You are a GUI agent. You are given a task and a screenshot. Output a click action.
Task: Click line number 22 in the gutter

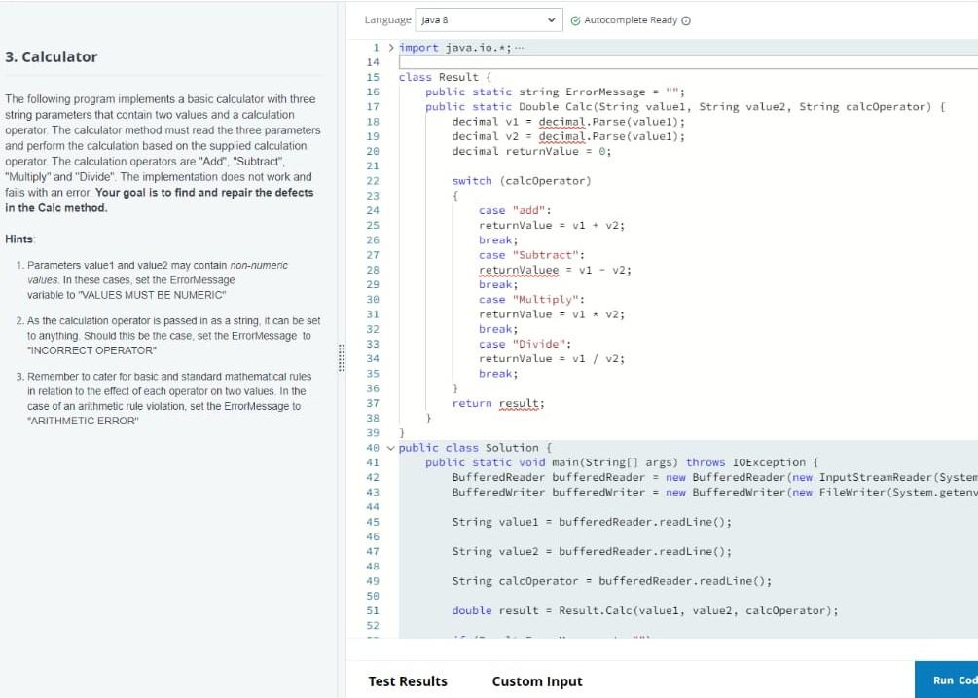373,181
